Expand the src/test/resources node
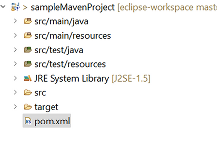The height and width of the screenshot is (142, 217). [15, 64]
